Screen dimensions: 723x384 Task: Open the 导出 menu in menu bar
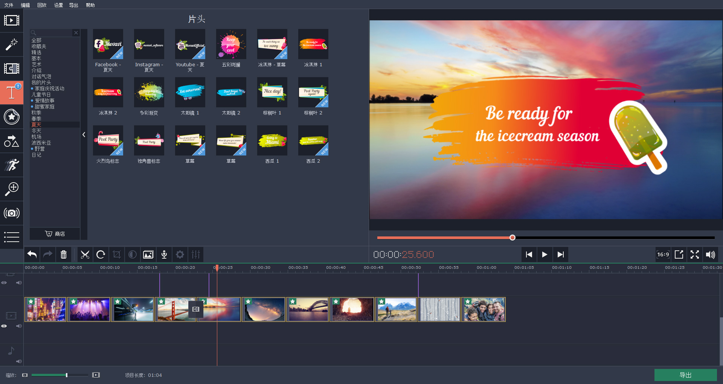73,5
